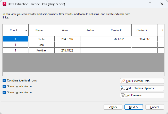Select the Circle area cell 284.3716
168x114 pixels.
67,39
